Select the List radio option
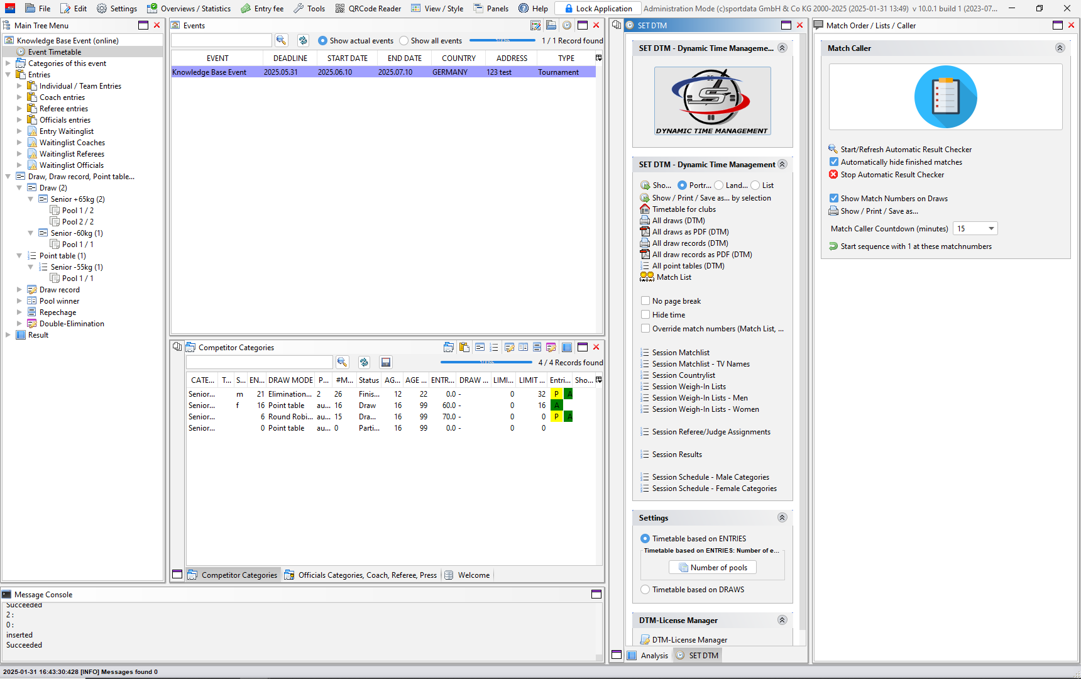The width and height of the screenshot is (1081, 679). click(755, 185)
